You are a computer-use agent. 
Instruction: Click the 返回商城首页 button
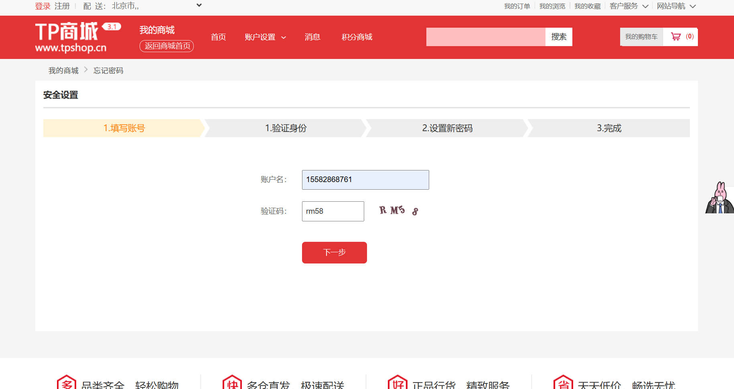[166, 46]
